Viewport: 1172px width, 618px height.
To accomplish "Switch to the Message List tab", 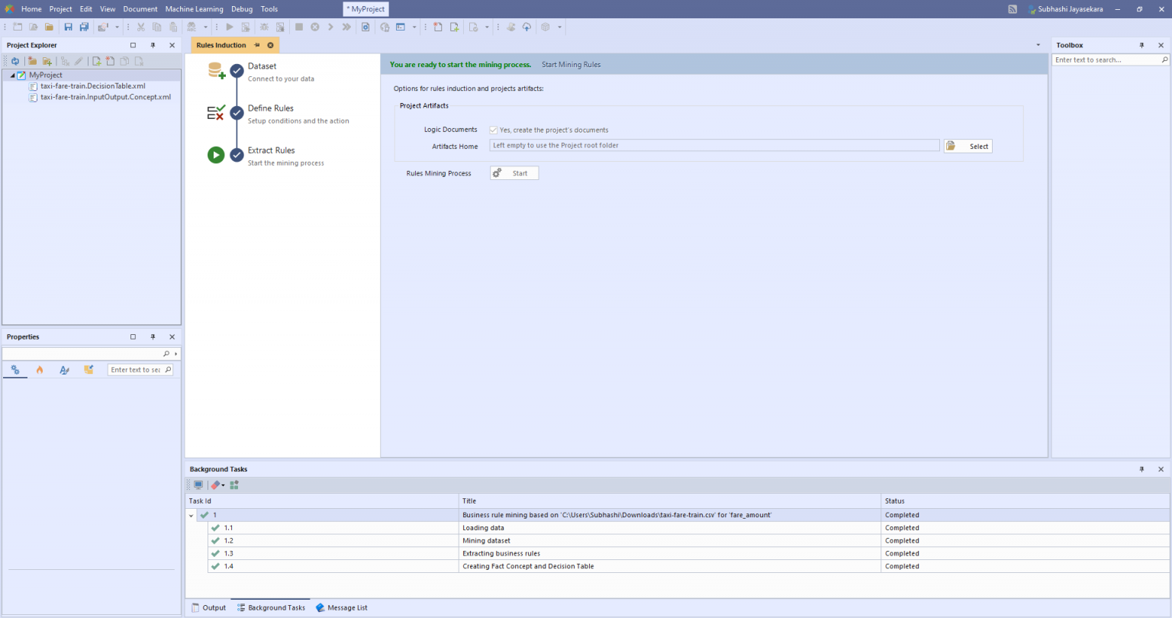I will (342, 608).
